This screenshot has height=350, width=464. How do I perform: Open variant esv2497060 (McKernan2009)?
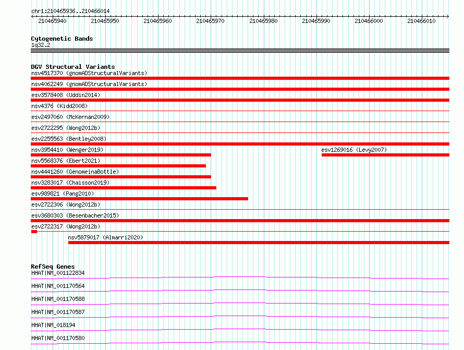(70, 117)
